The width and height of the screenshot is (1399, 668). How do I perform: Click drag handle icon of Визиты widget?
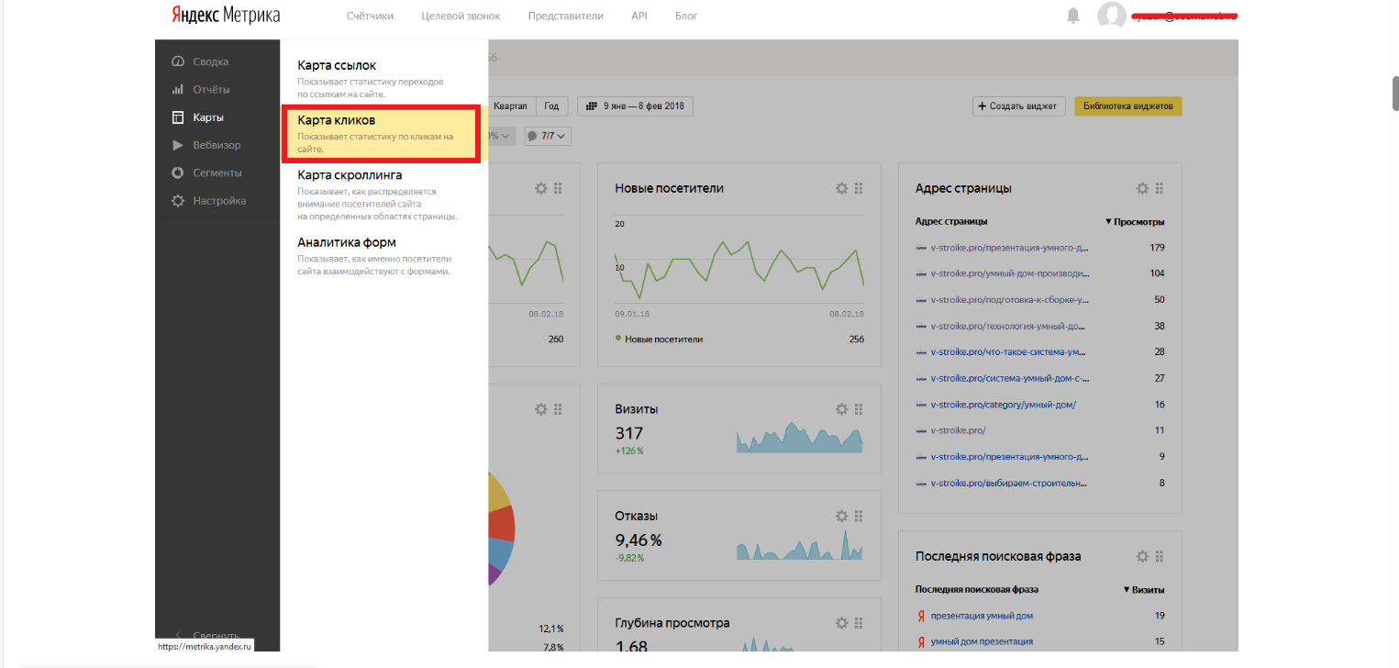[859, 409]
